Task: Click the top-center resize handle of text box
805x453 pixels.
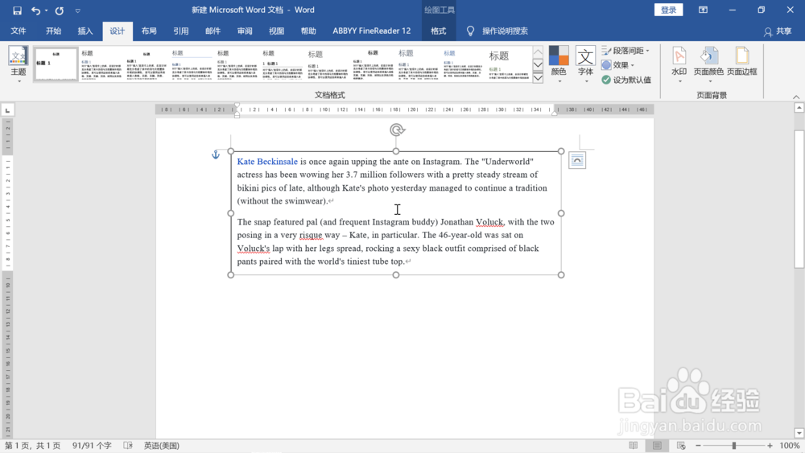Action: coord(396,151)
